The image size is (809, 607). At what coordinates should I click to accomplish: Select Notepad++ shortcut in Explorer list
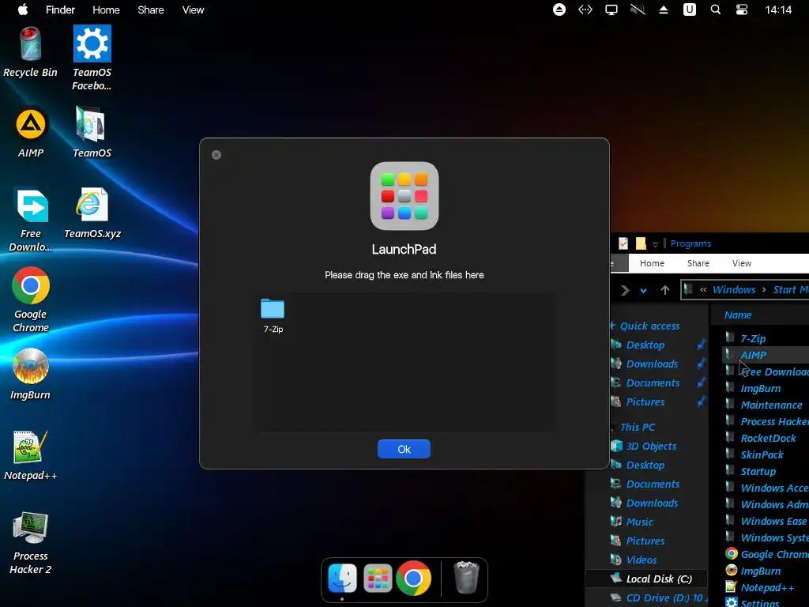point(767,587)
